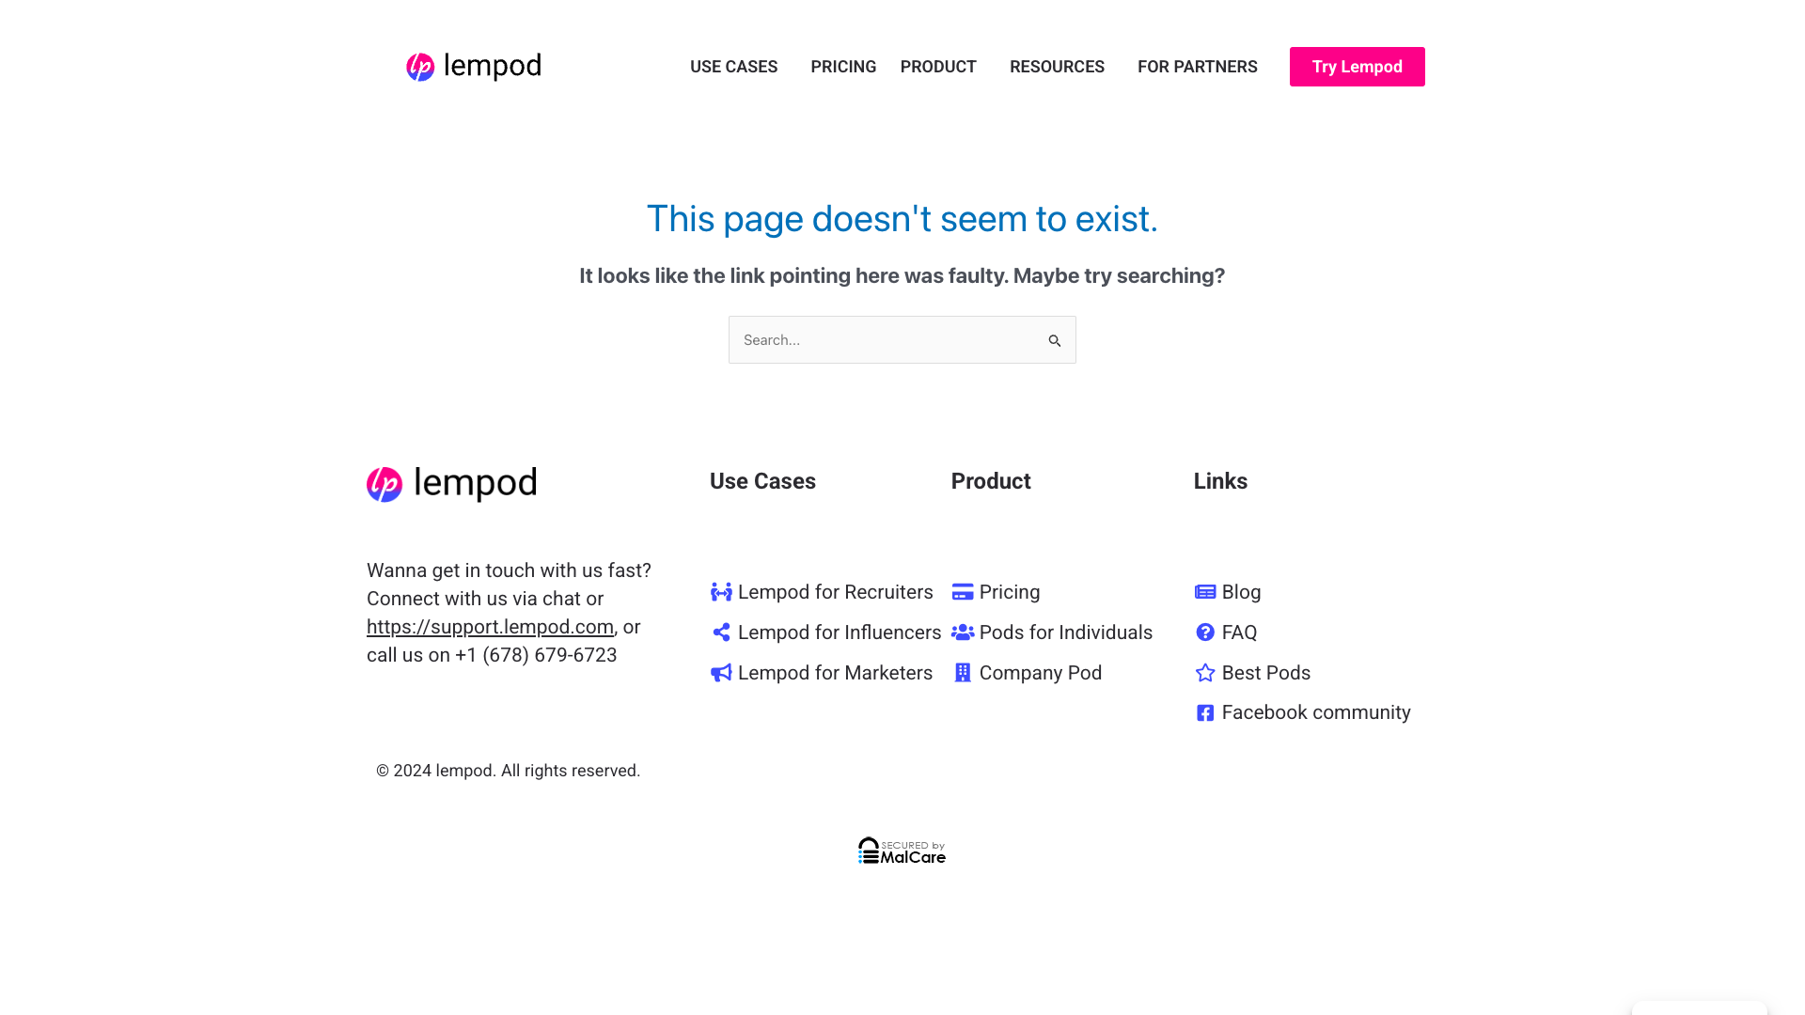Screen dimensions: 1805x1015
Task: Select the group icon for Pods for Individuals
Action: [x=963, y=632]
